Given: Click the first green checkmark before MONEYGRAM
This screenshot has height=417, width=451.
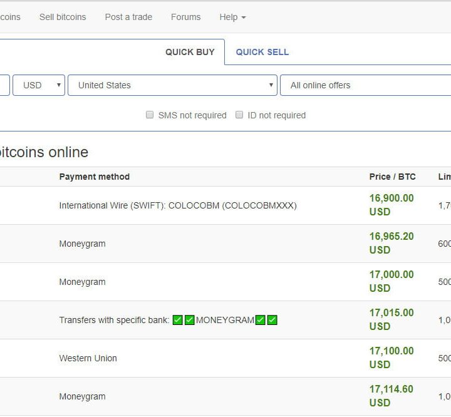Looking at the screenshot, I should point(178,320).
